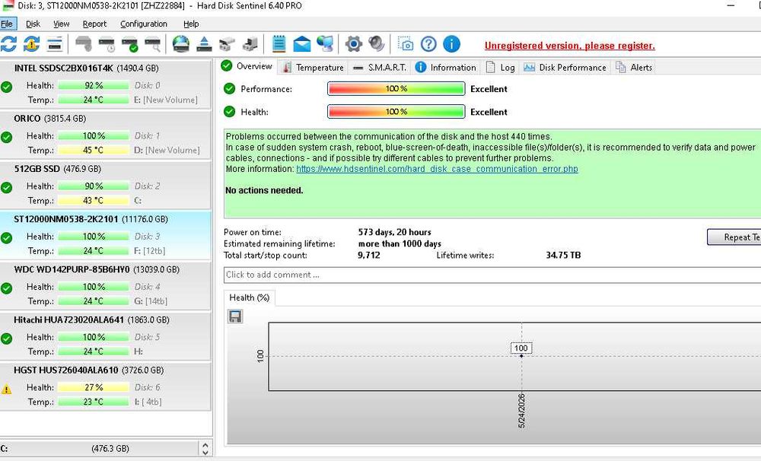Open the blue notepad report icon

click(279, 44)
